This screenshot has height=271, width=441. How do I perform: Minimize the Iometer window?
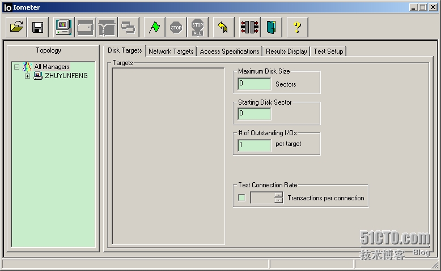point(413,7)
